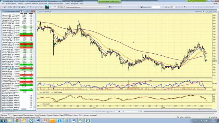Open the Окна menu
Screen dimensions: 219x123
[x=81, y=4]
